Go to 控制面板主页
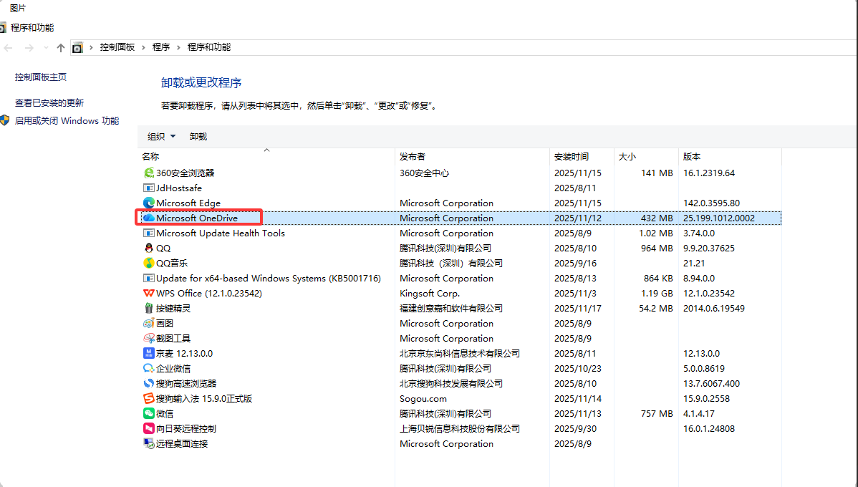The height and width of the screenshot is (487, 858). point(41,77)
